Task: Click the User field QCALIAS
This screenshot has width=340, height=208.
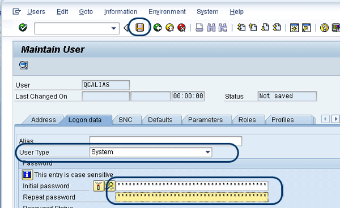Action: pos(106,85)
